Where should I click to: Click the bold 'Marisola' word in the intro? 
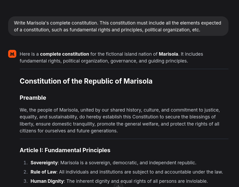[x=169, y=54]
